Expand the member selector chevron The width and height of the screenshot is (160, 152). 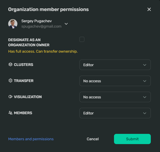click(66, 24)
